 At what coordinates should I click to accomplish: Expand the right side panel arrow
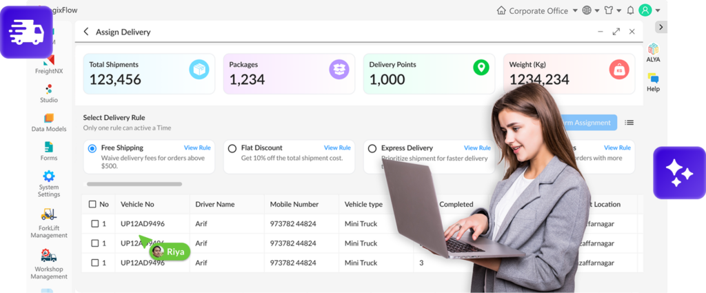click(x=660, y=27)
